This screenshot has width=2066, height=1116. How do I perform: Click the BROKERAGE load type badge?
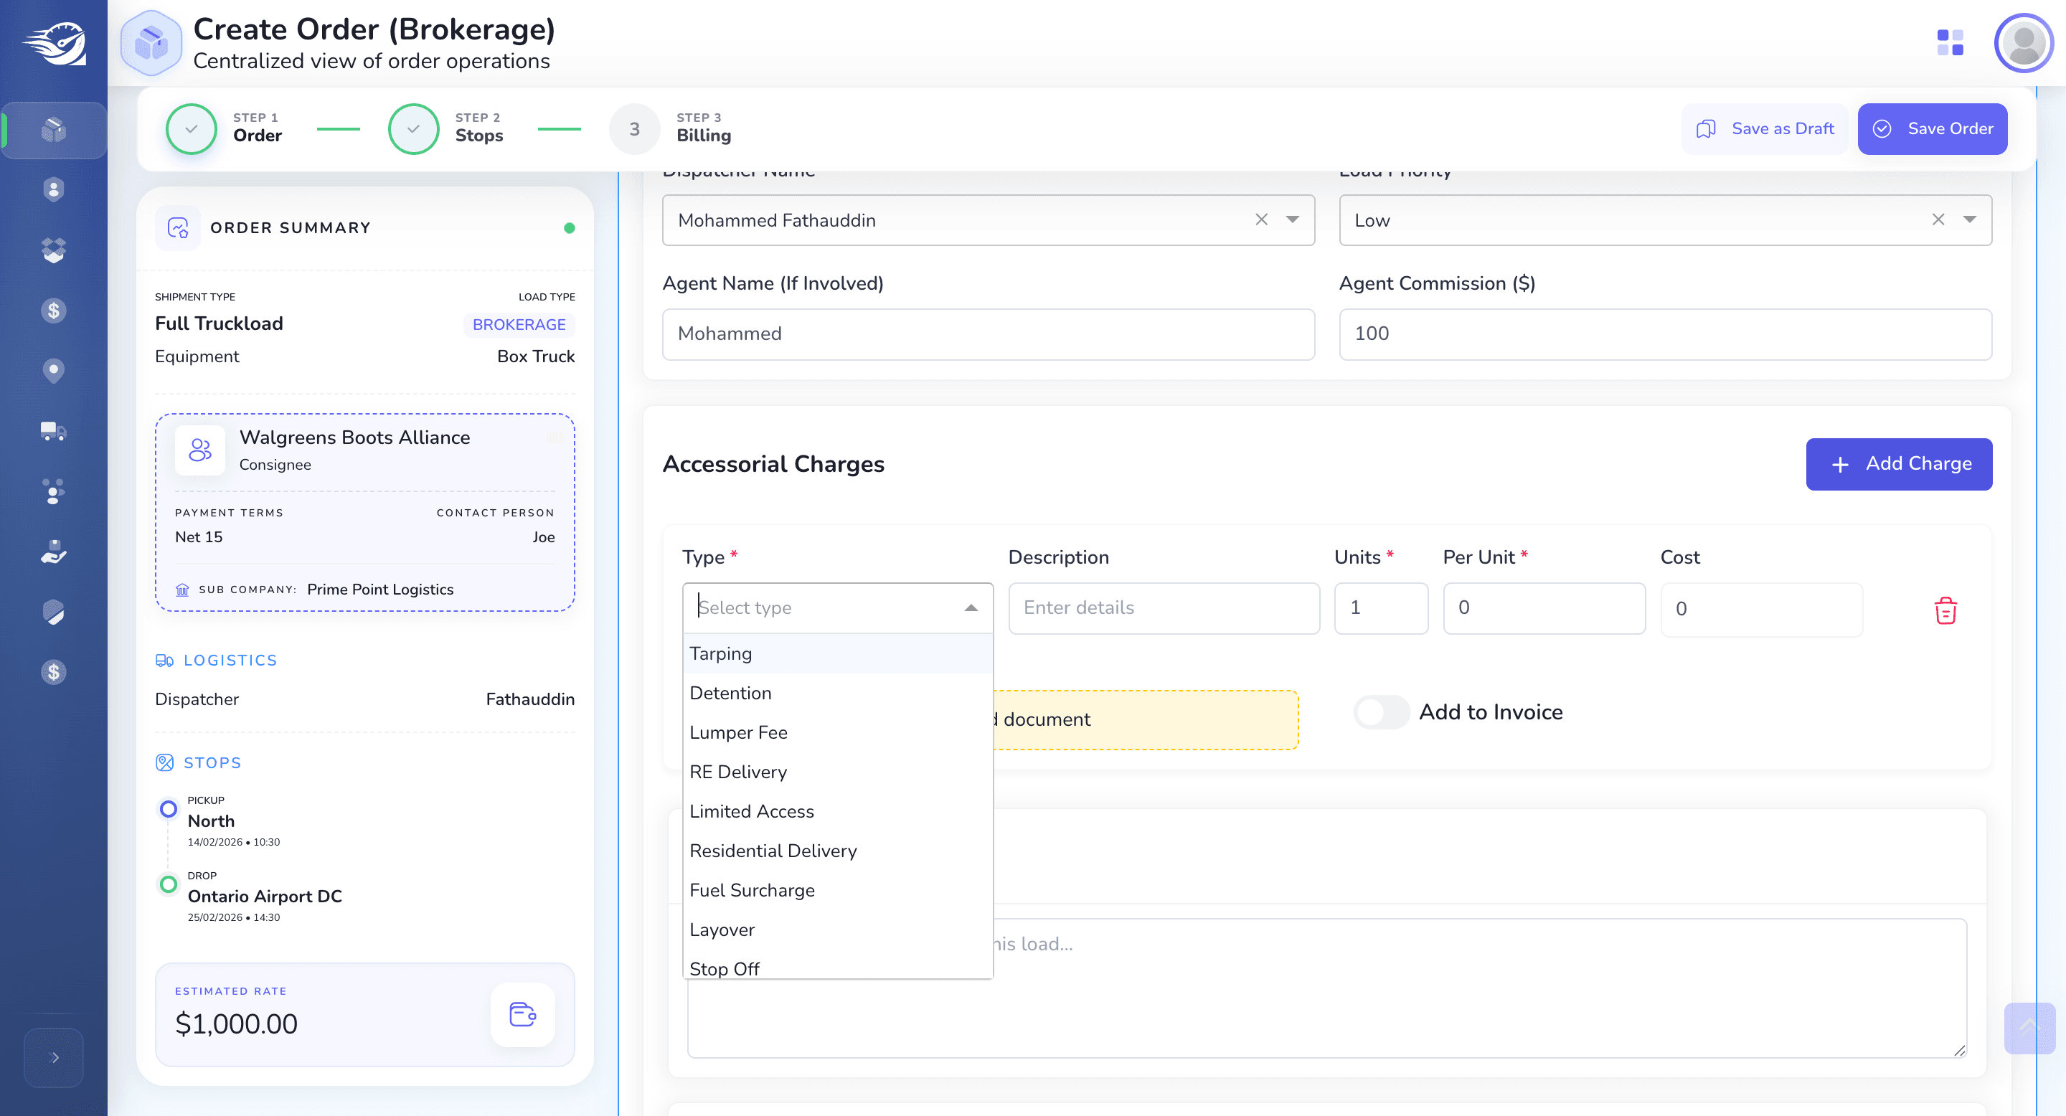coord(519,325)
